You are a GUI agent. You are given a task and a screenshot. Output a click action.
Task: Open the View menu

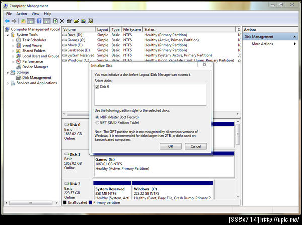(x=35, y=14)
